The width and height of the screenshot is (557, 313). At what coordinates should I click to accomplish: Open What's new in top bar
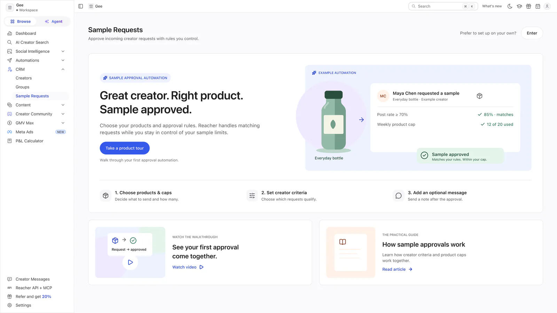coord(492,6)
